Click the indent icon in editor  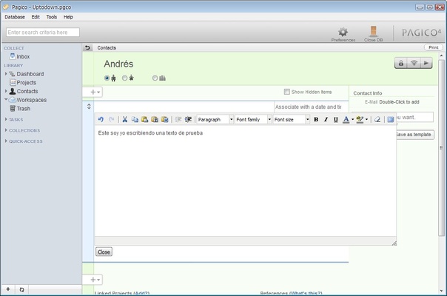(x=188, y=119)
